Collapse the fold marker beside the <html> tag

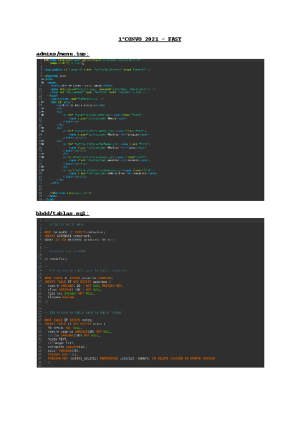click(x=42, y=79)
